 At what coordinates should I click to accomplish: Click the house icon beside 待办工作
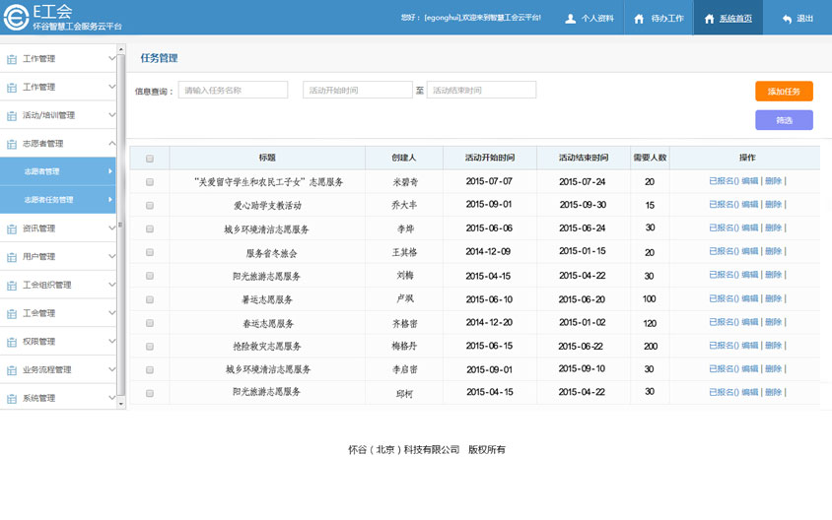pos(639,19)
